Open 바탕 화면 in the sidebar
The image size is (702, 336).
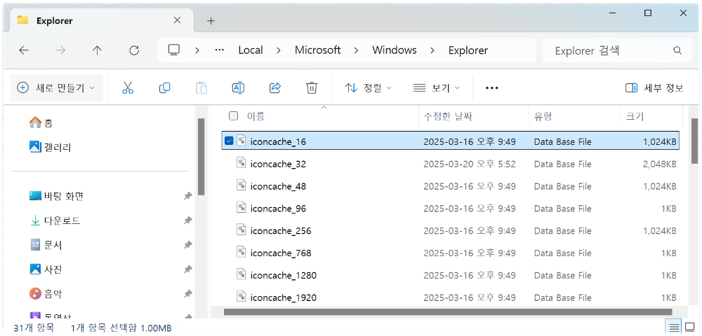56,196
